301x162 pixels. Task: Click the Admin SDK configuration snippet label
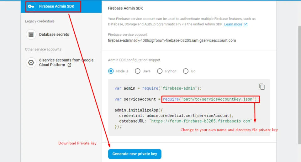134,60
